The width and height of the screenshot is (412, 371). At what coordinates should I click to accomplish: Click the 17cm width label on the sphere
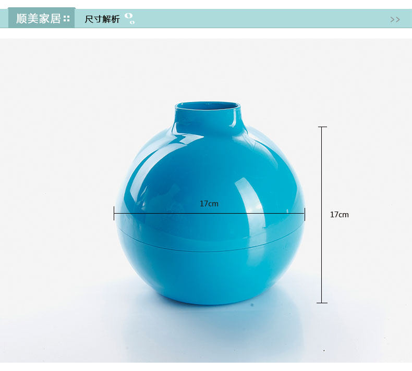[209, 204]
